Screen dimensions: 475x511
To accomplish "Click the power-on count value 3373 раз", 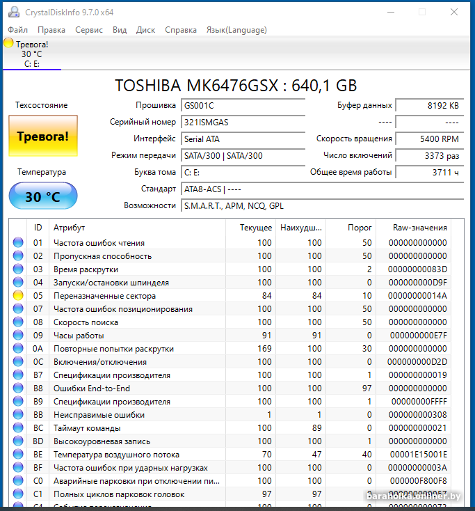I will (x=430, y=156).
